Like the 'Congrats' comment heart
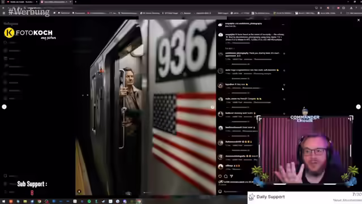 point(284,99)
